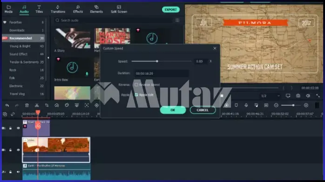325x182 pixels.
Task: Click the keyframe diamond icon
Action: pos(96,105)
